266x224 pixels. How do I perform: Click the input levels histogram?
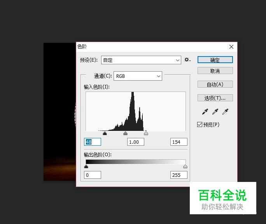point(136,111)
